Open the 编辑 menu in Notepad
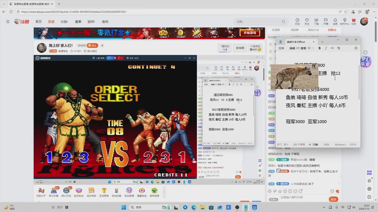 pyautogui.click(x=292, y=48)
